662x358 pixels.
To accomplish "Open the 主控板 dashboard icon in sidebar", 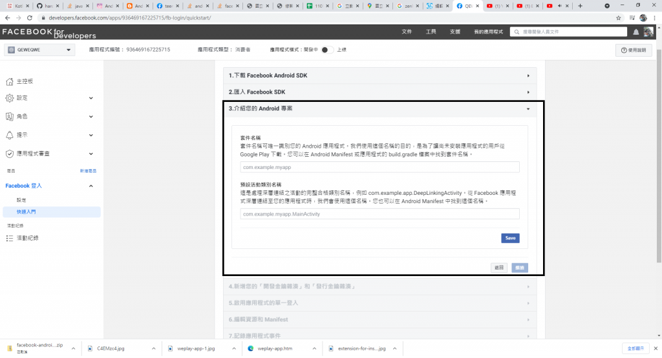I will point(10,82).
